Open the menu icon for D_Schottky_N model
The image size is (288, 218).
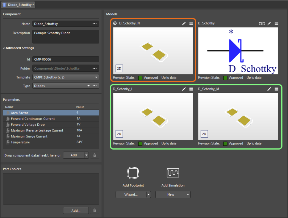pos(191,23)
